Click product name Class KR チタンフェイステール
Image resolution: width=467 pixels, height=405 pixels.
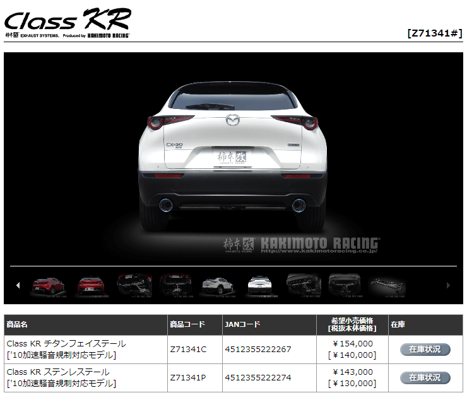pos(66,344)
